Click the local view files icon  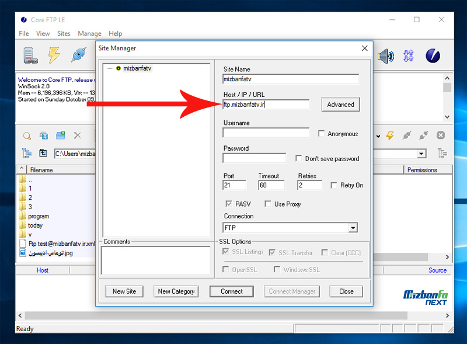tap(44, 135)
